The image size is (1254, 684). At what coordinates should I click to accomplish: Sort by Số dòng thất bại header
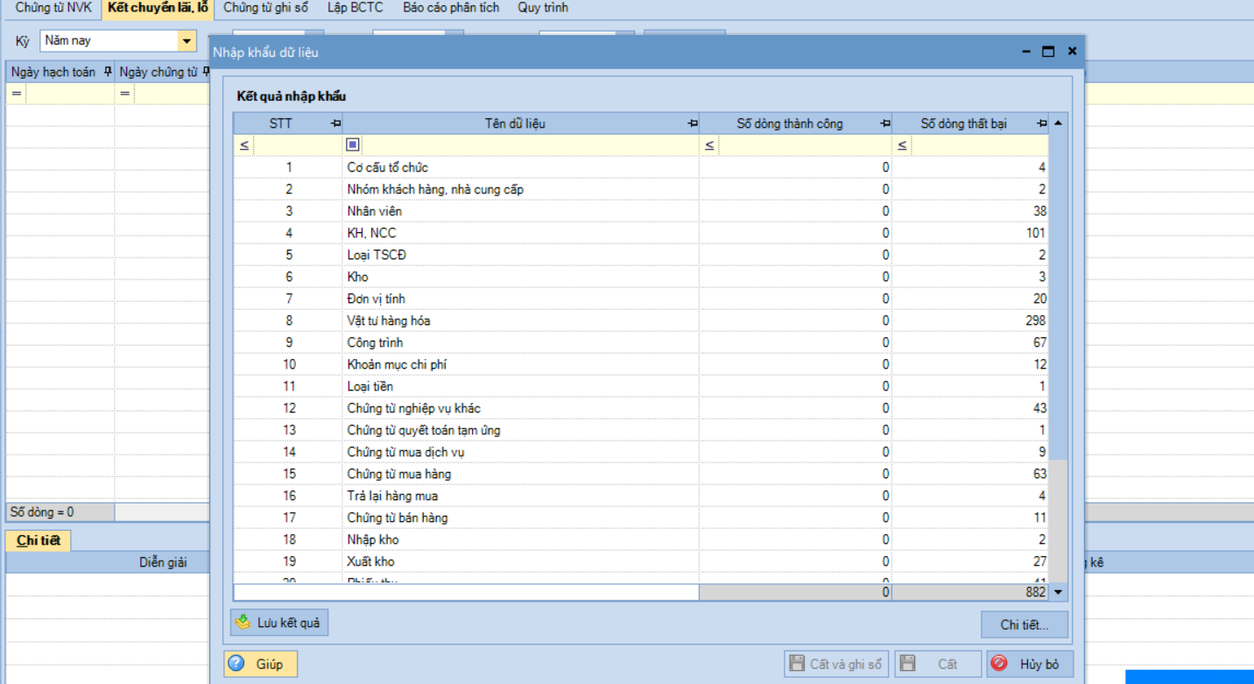point(963,123)
